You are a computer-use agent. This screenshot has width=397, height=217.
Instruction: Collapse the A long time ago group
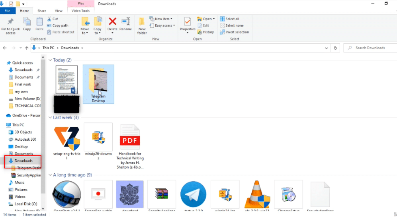(x=50, y=175)
